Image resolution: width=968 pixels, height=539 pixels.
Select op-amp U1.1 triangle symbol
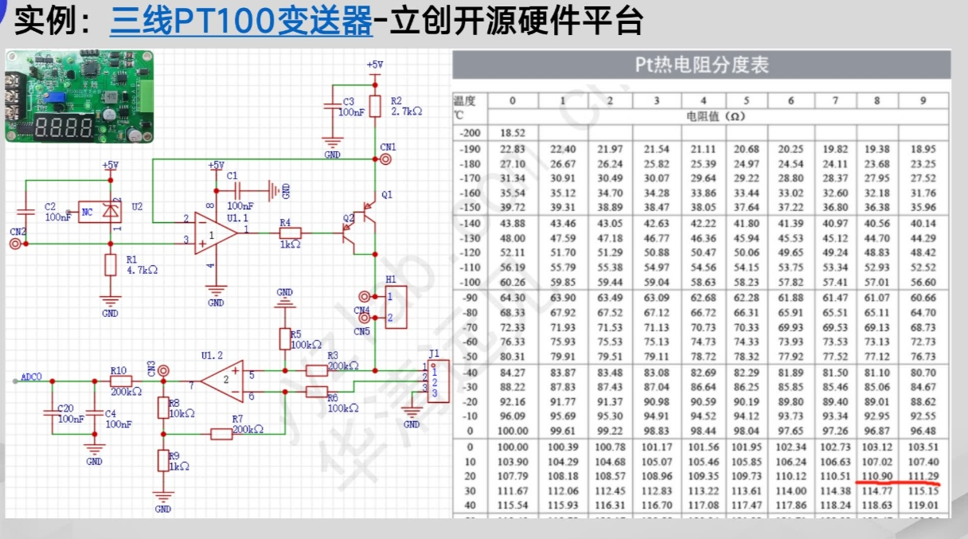[x=216, y=232]
